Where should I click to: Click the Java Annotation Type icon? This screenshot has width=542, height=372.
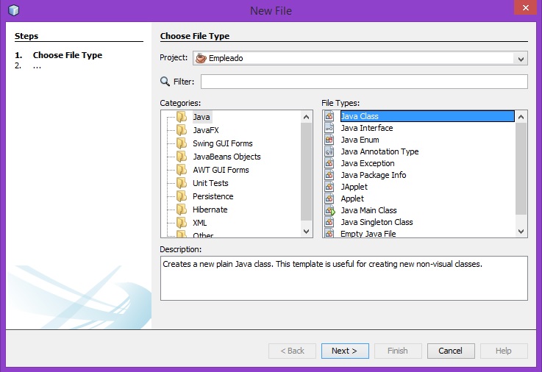[x=329, y=151]
